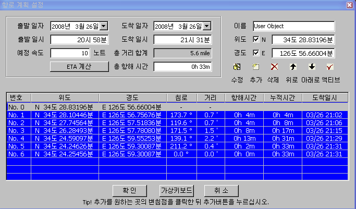356x209 pixels.
Task: Move waypoint up with 위로 arrow icon
Action: point(293,67)
